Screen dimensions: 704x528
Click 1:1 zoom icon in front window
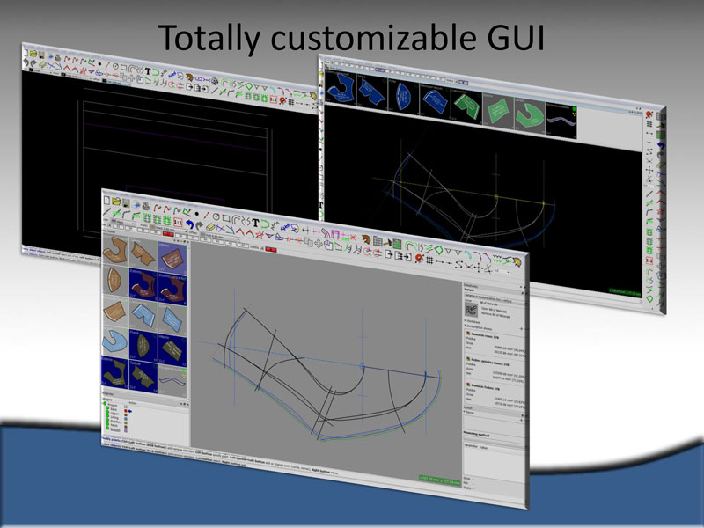pos(178,223)
